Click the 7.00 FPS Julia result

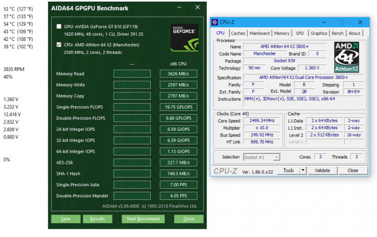coord(179,185)
